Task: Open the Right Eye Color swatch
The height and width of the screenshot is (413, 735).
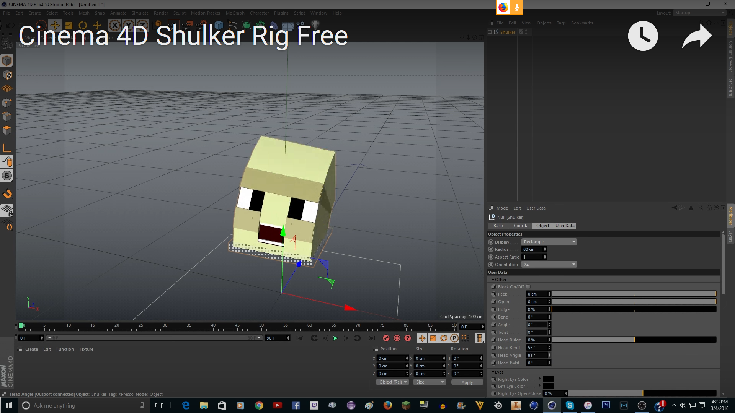Action: coord(548,379)
